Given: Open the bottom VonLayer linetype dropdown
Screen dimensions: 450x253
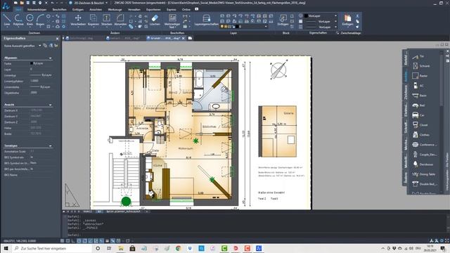Looking at the screenshot, I should pos(335,27).
